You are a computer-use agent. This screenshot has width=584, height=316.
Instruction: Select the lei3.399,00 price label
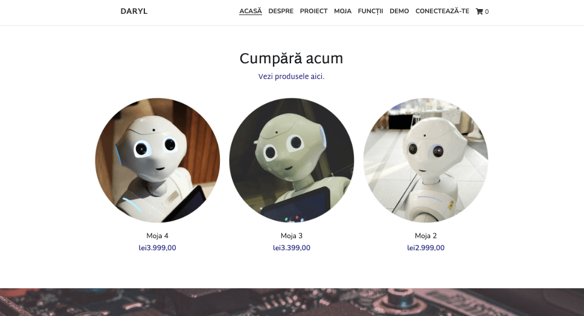tap(292, 248)
